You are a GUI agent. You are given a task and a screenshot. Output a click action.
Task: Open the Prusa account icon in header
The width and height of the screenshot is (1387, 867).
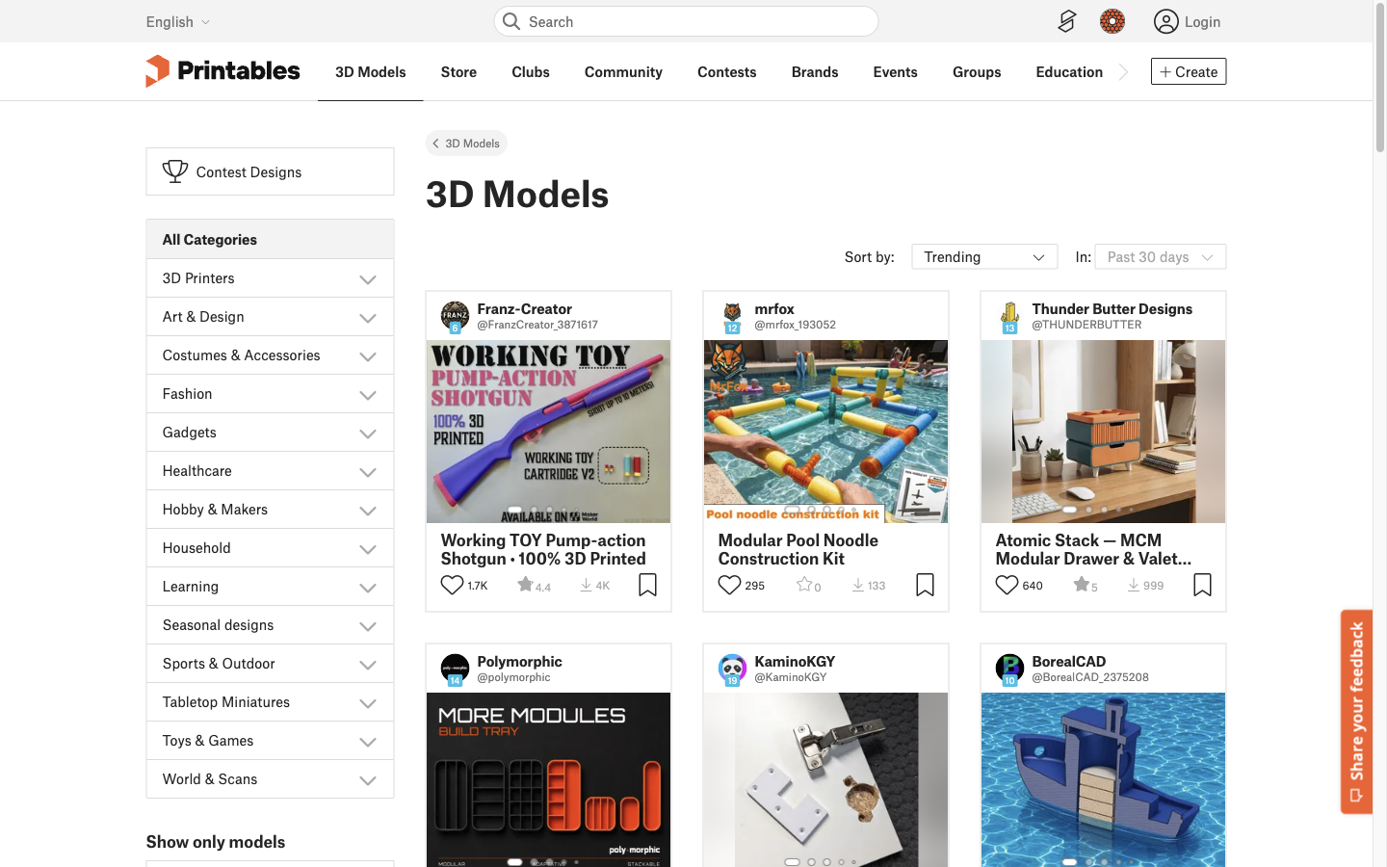click(x=1066, y=21)
